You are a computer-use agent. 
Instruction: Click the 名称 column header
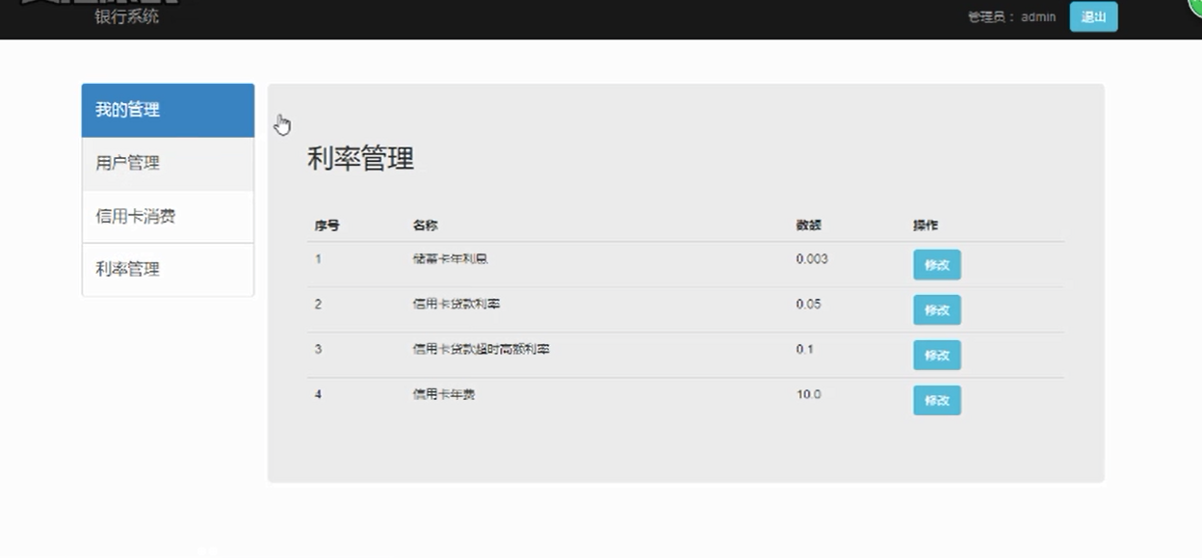tap(425, 226)
